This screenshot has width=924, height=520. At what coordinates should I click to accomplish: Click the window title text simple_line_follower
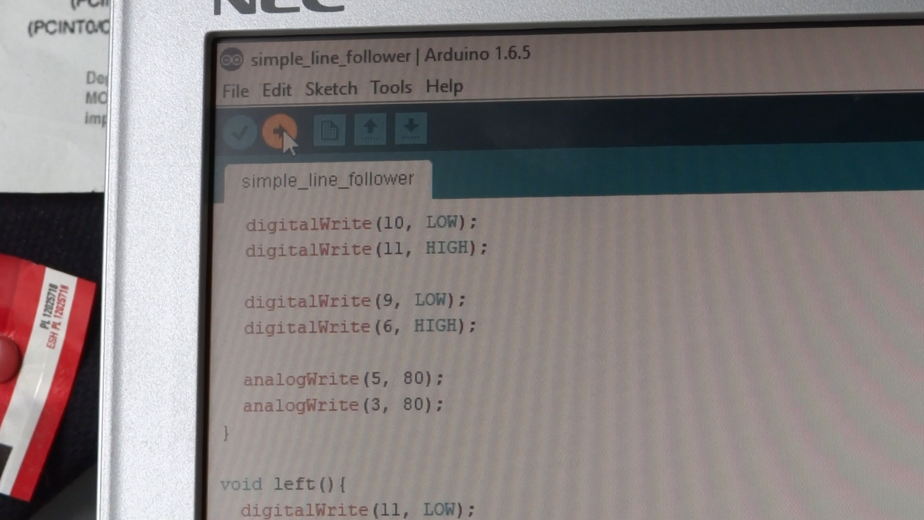(x=330, y=58)
